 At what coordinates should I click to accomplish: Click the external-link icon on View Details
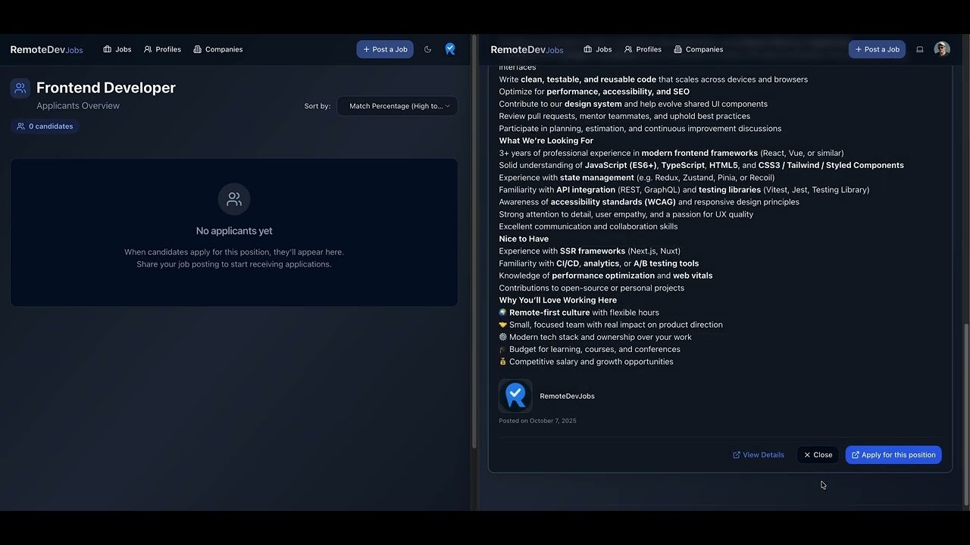point(736,454)
